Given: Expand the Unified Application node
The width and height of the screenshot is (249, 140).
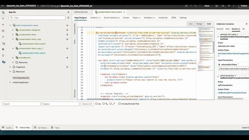Looking at the screenshot, I should 10,82.
